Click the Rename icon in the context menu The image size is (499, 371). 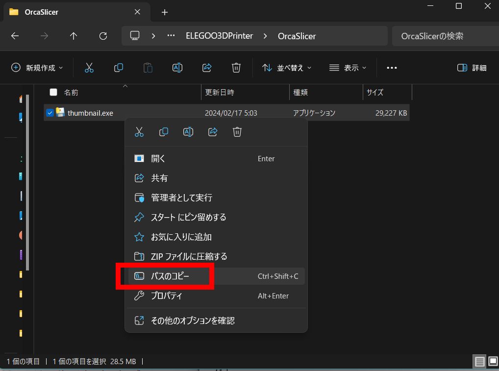188,132
